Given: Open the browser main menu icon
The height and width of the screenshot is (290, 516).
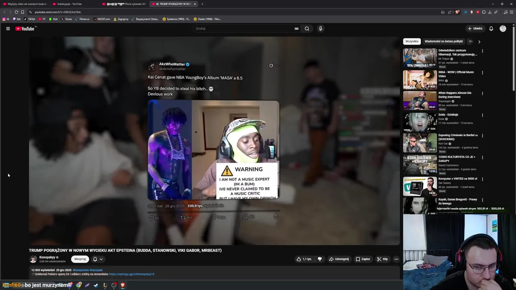Looking at the screenshot, I should click(512, 12).
